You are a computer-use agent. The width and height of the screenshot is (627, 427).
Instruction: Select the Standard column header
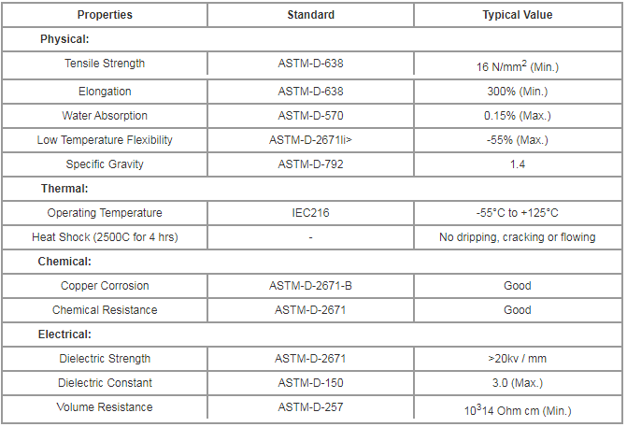point(311,15)
